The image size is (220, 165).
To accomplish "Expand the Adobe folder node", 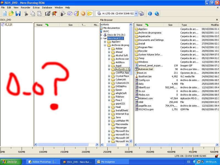I will point(109,49).
